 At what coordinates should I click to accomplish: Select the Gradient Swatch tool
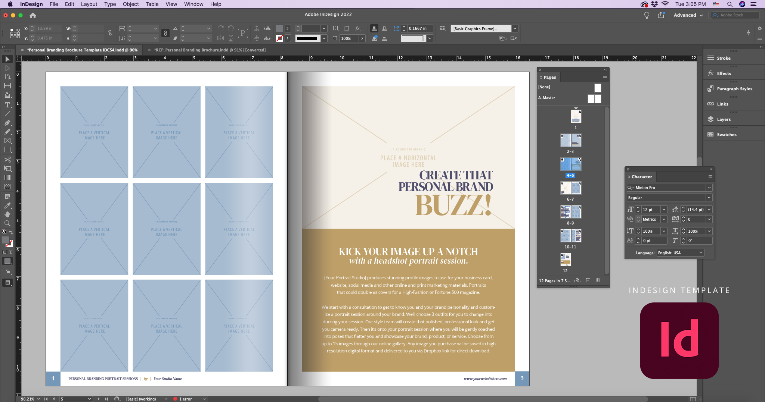coord(7,178)
